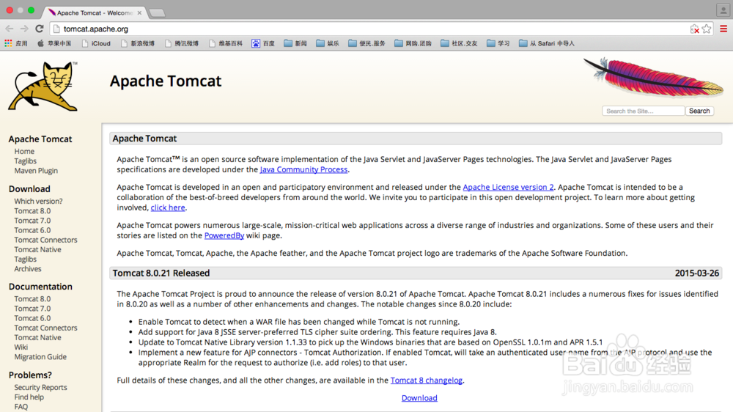Viewport: 733px width, 412px height.
Task: Open Which version? link
Action: pyautogui.click(x=38, y=201)
